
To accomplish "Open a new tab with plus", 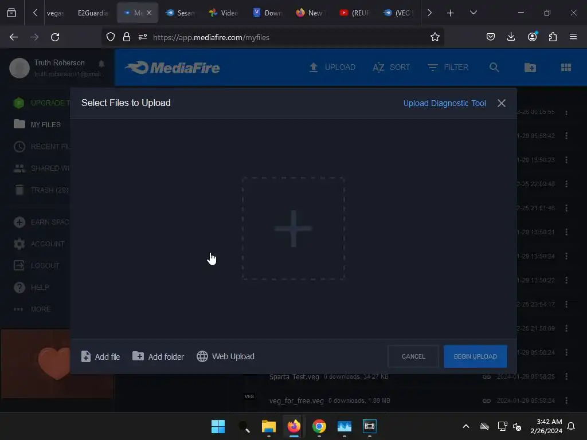I will pyautogui.click(x=451, y=13).
